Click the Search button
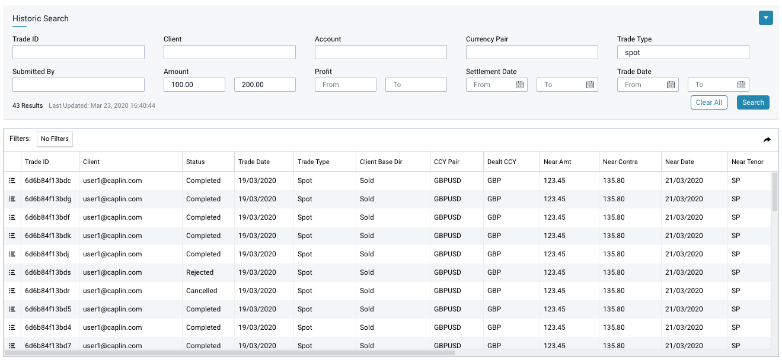The width and height of the screenshot is (782, 360). pyautogui.click(x=753, y=102)
